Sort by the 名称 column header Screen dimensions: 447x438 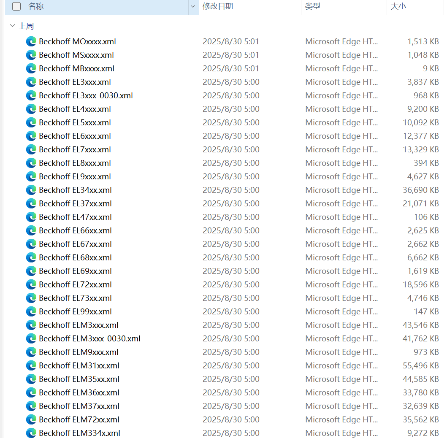point(35,6)
